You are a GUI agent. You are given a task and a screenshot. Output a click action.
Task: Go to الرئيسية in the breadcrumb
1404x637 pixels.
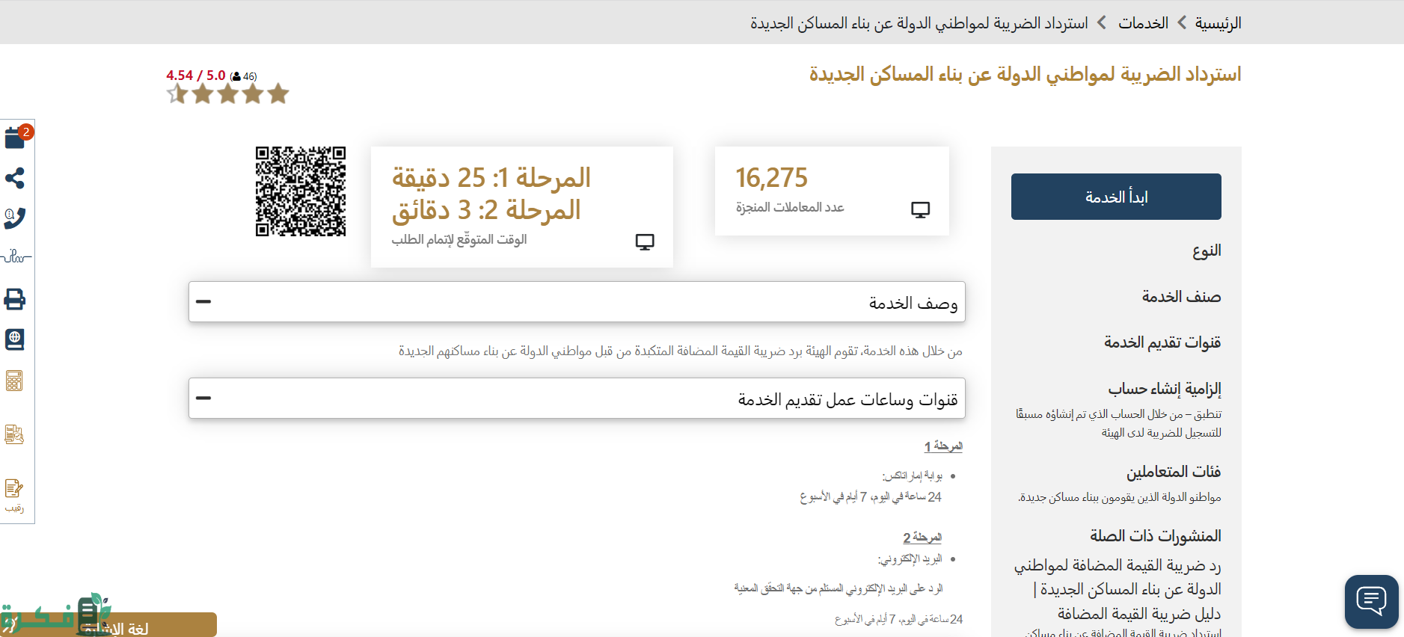point(1218,23)
